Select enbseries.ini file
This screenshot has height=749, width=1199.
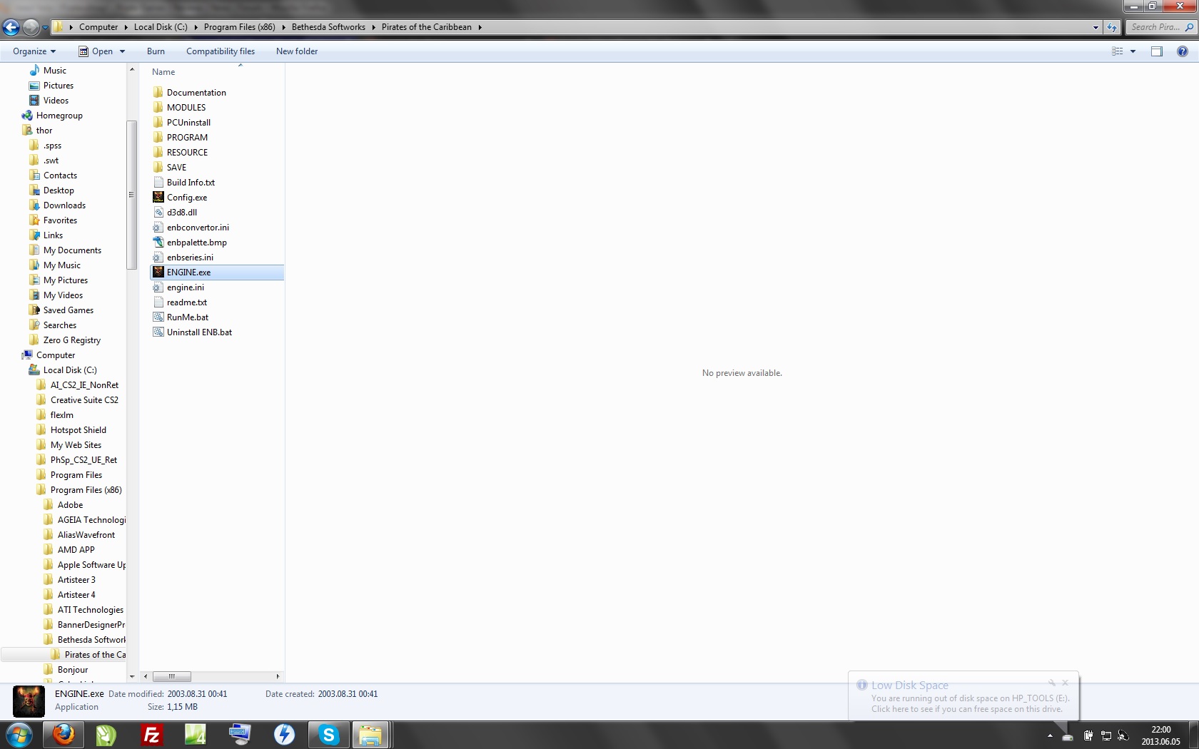point(190,258)
